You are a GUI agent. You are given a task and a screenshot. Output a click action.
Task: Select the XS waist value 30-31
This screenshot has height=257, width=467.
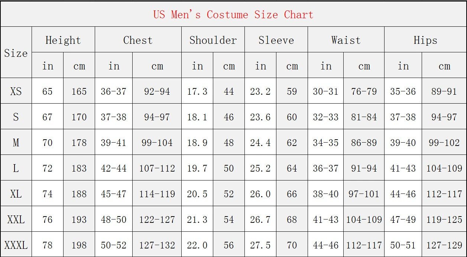[x=325, y=91]
